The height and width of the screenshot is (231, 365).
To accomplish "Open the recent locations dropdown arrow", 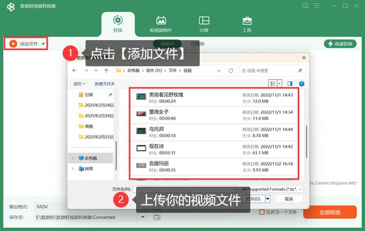I will pos(96,71).
